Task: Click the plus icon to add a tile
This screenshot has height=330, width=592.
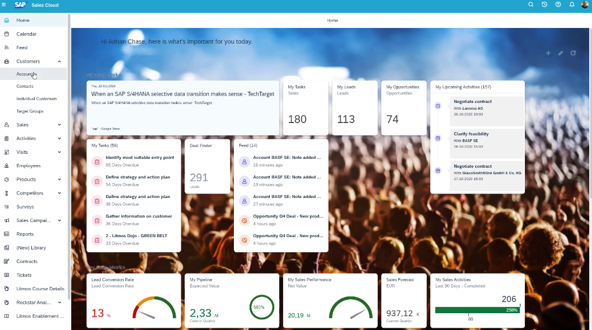Action: point(548,53)
